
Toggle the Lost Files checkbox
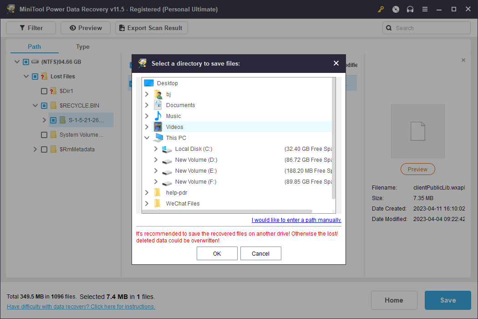pos(35,76)
